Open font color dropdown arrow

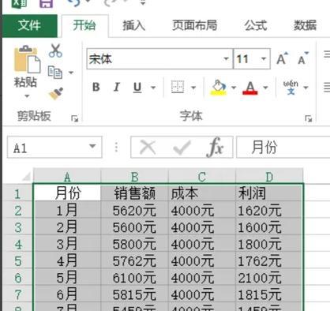(265, 88)
